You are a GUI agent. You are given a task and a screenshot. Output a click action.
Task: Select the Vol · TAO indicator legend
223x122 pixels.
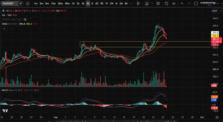pyautogui.click(x=9, y=15)
